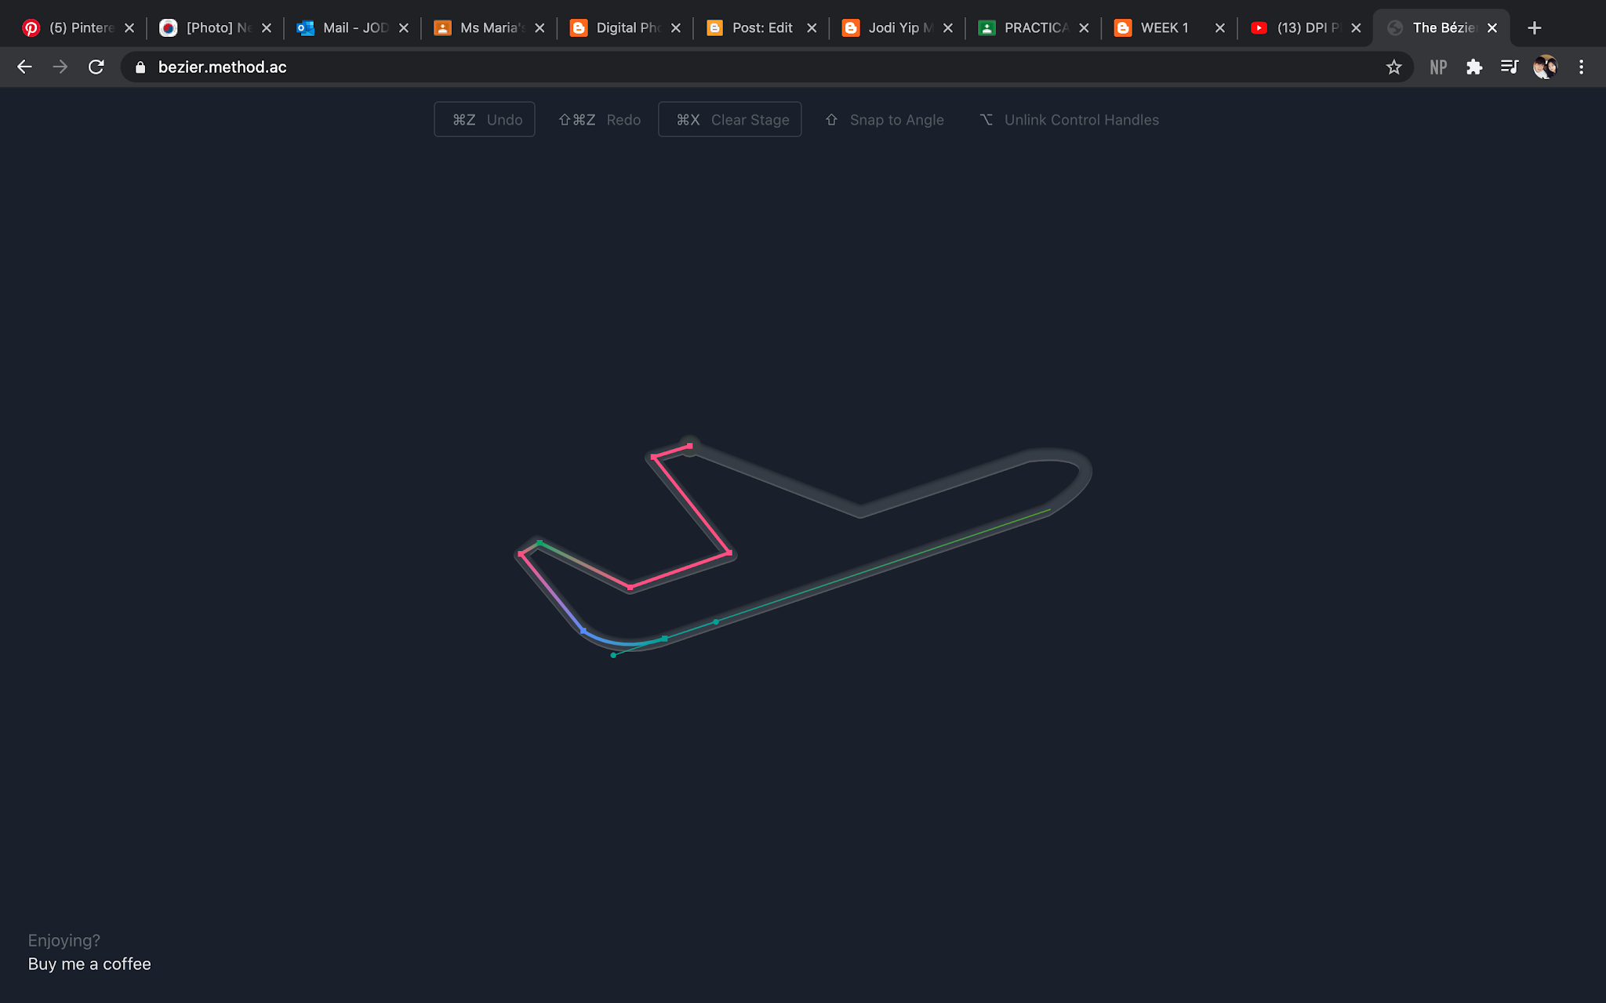Click the Clear Stage button

pos(730,120)
